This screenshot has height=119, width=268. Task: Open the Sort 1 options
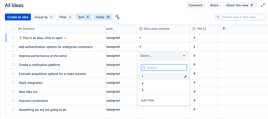pos(84,17)
